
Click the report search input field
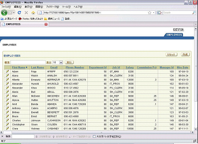pyautogui.click(x=28, y=62)
